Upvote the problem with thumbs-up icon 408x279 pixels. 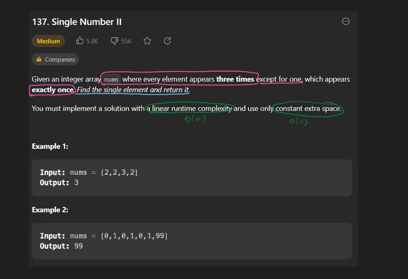pyautogui.click(x=80, y=41)
